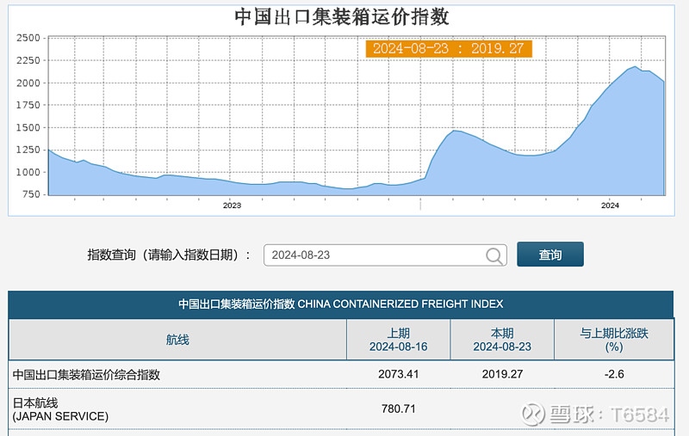Click the change value -2.6
The height and width of the screenshot is (436, 689).
click(614, 374)
